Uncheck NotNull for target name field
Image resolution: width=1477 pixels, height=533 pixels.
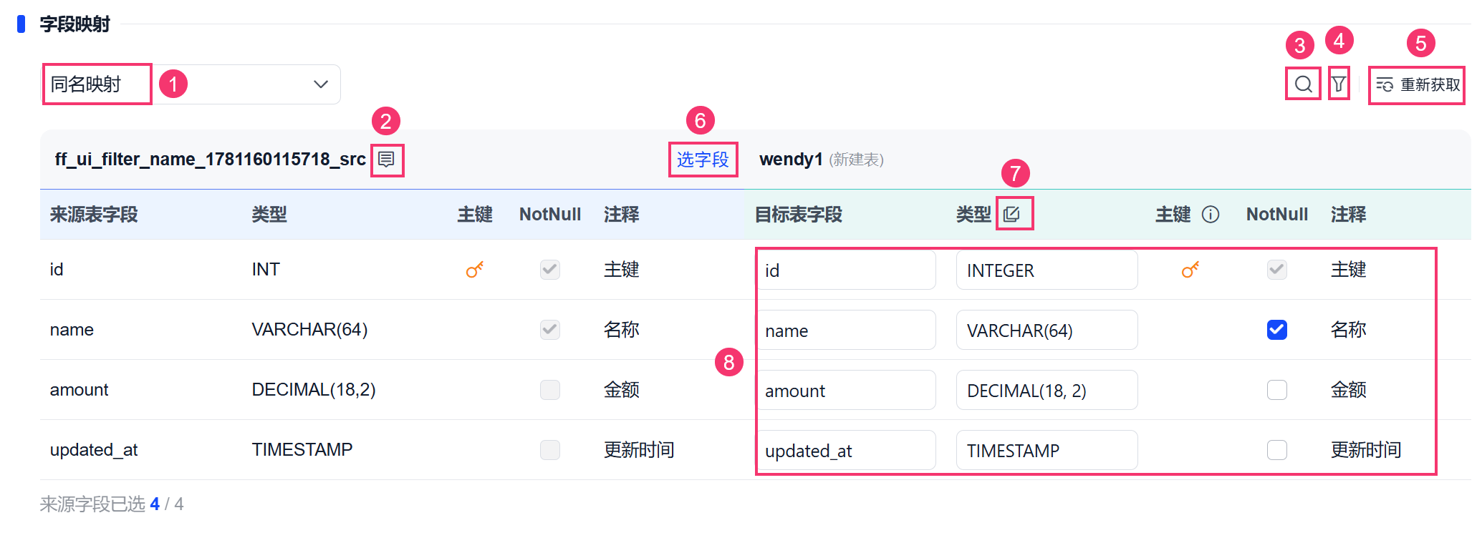[x=1277, y=330]
